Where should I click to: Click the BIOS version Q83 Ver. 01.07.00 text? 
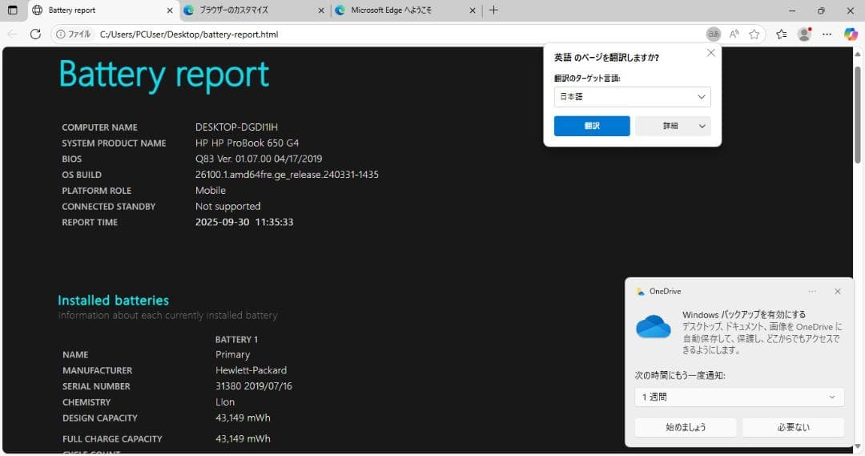pyautogui.click(x=259, y=159)
